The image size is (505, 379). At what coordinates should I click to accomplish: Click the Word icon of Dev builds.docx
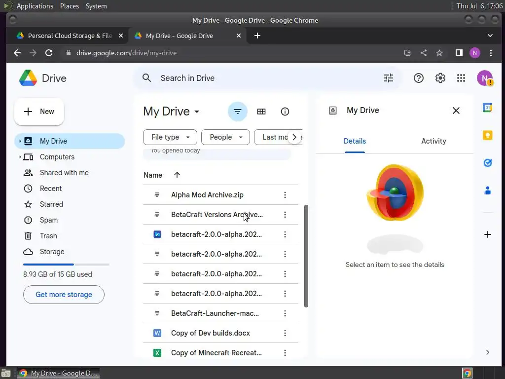coord(157,333)
